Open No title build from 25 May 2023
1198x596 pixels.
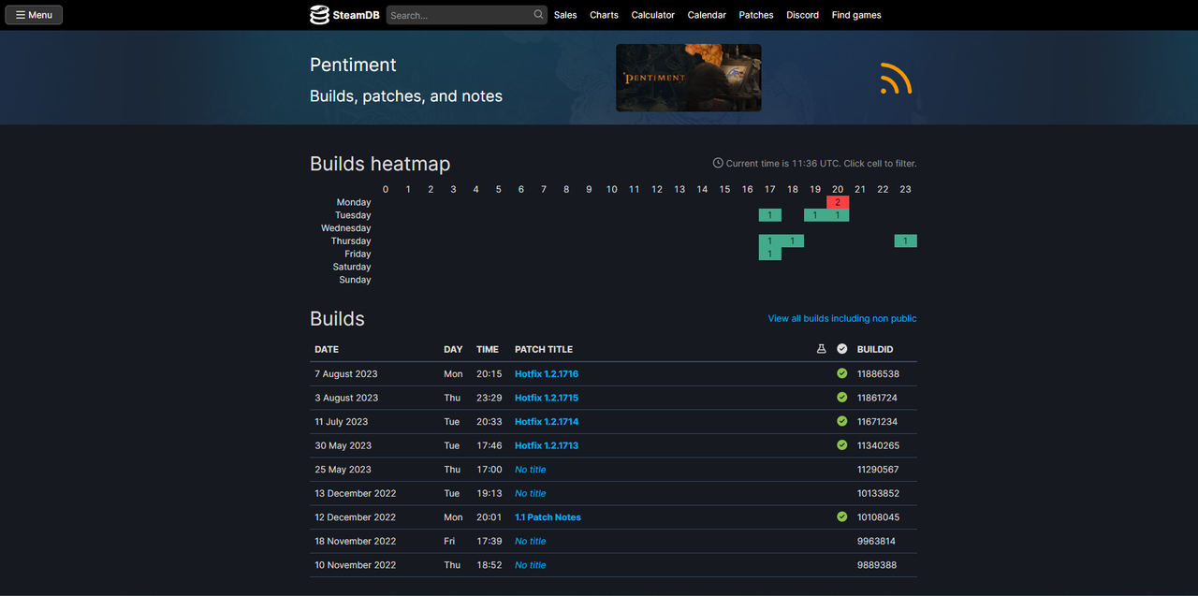[531, 470]
